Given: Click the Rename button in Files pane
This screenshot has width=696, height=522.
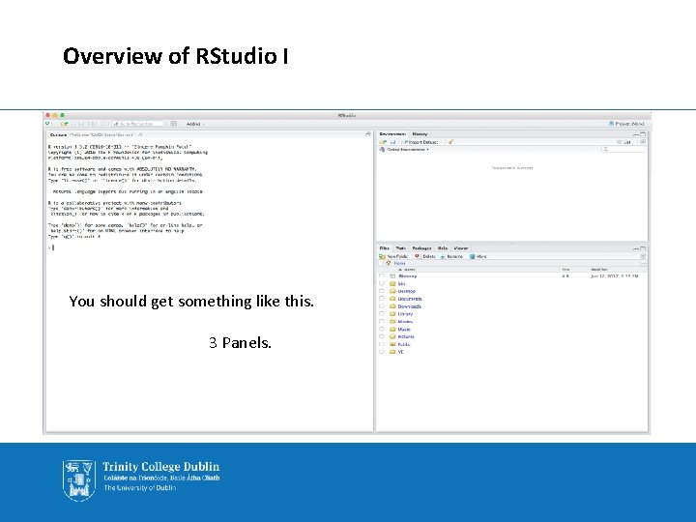Looking at the screenshot, I should pos(451,256).
